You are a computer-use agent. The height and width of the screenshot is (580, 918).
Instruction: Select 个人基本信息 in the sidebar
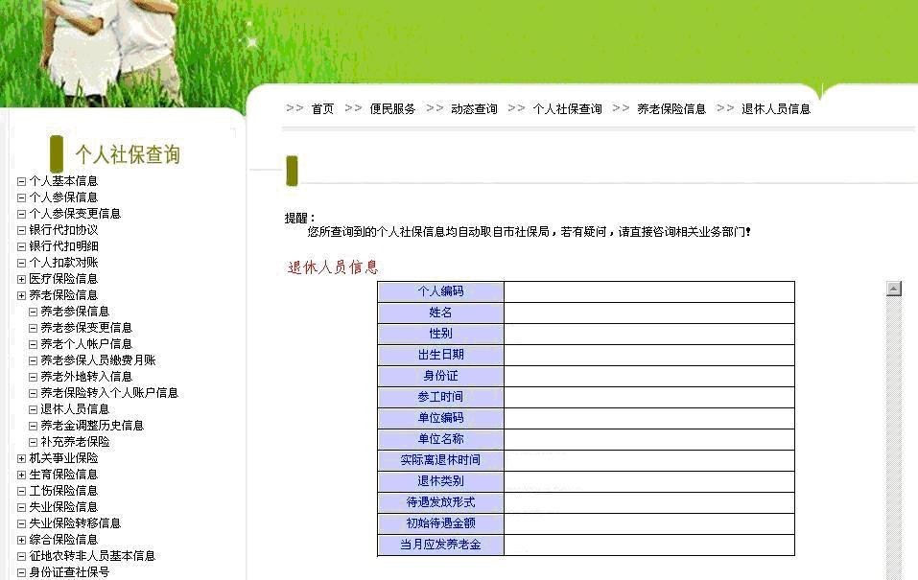(63, 180)
